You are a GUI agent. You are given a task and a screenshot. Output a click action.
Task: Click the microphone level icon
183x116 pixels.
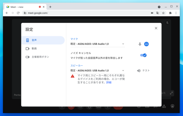pos(140,44)
